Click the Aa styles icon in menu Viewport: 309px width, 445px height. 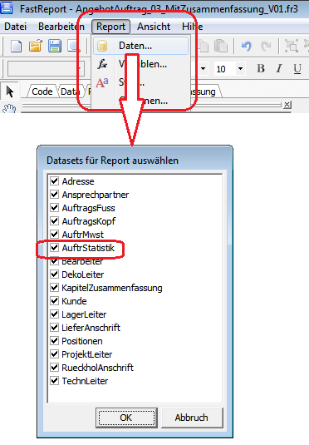(102, 82)
